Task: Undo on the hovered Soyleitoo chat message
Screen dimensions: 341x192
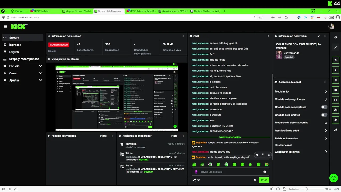Action: coord(257,155)
